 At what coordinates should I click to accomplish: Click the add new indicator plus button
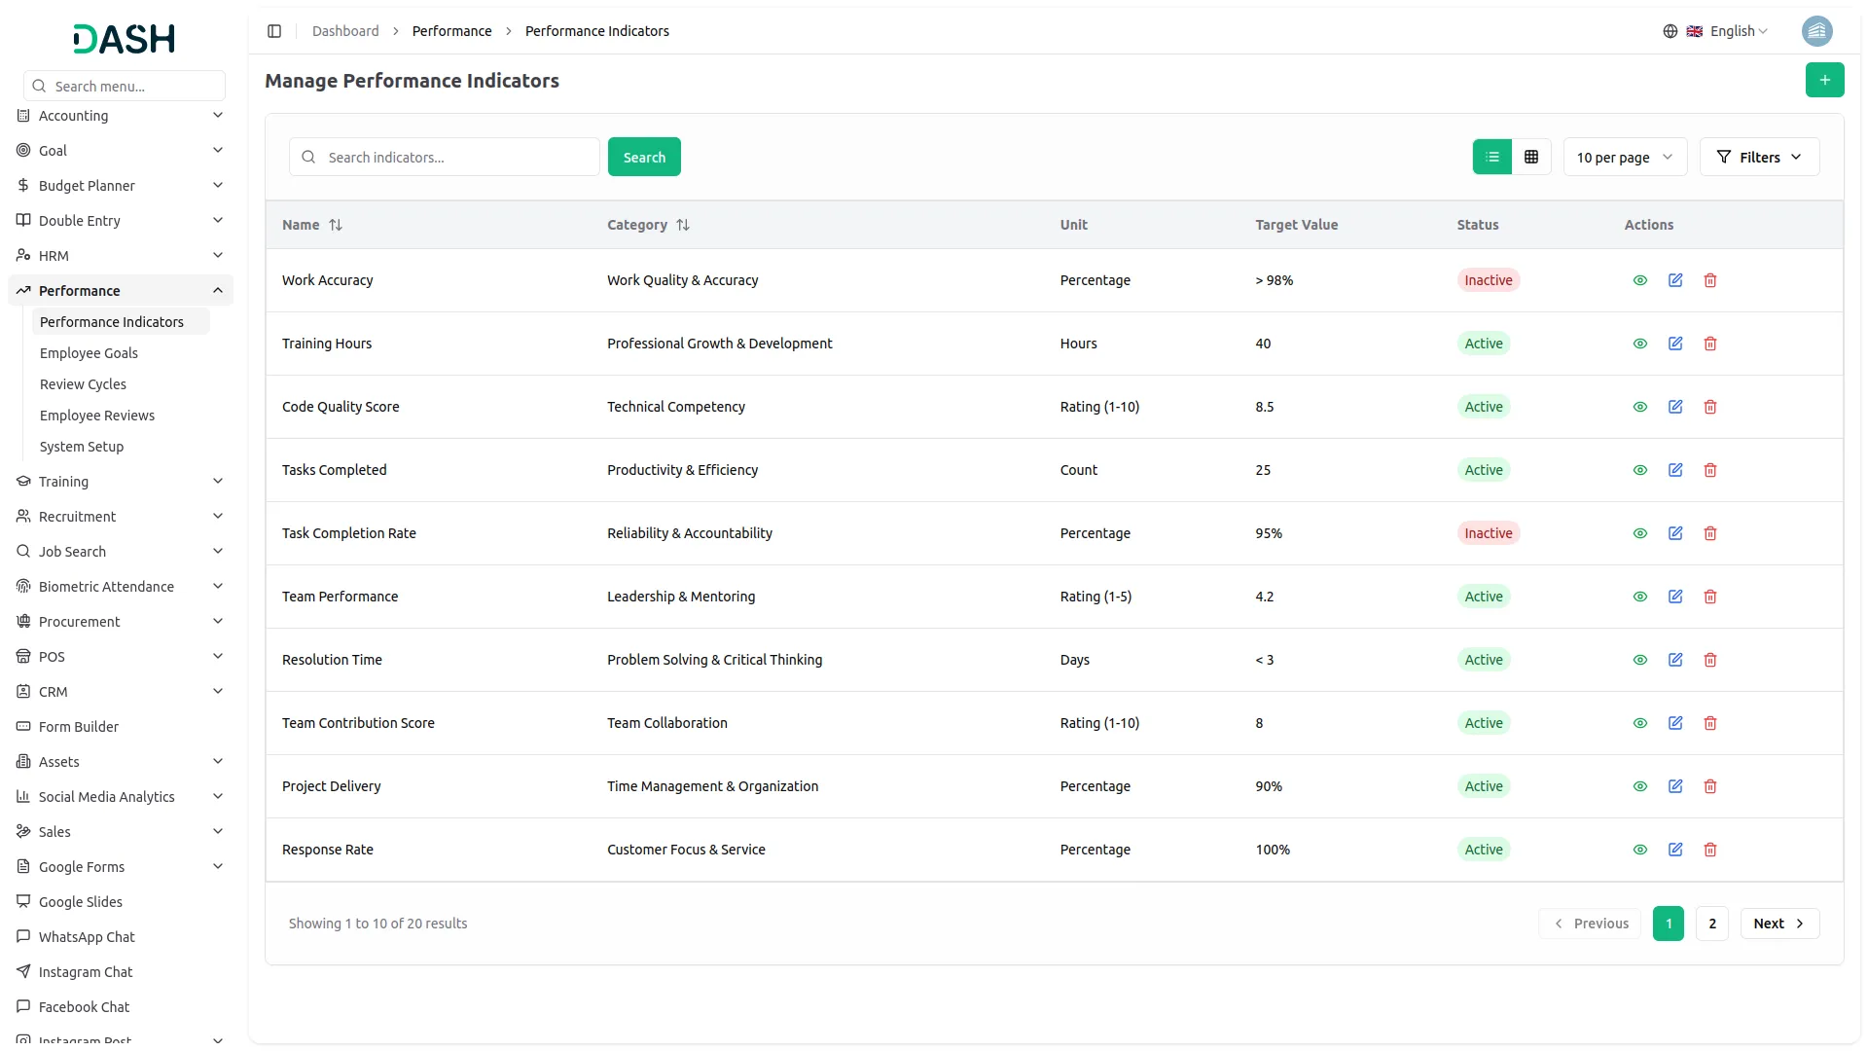pos(1824,80)
